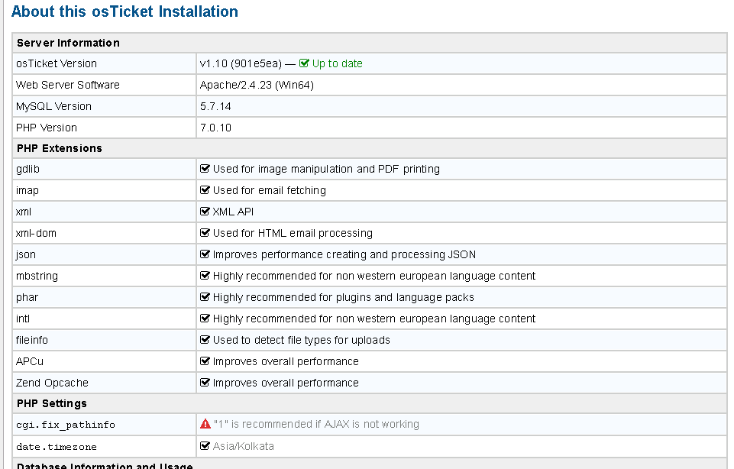Click text Used for email fetching

(x=269, y=190)
